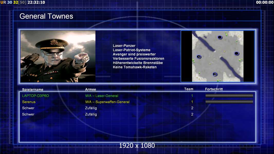Click start position marker 1 on the minimap
The image size is (274, 154).
pos(199,57)
